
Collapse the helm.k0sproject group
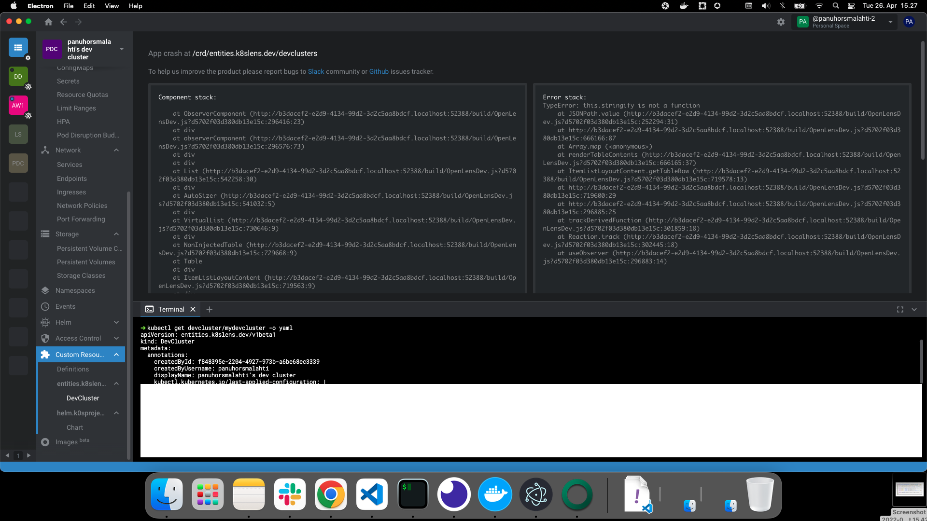116,413
